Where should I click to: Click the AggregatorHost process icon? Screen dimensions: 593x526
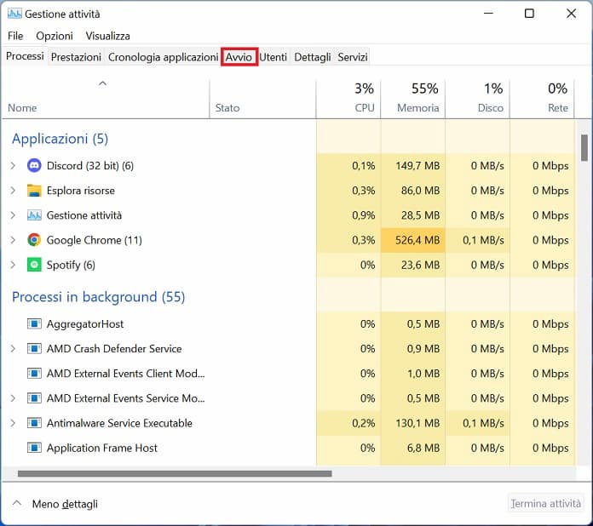[34, 323]
